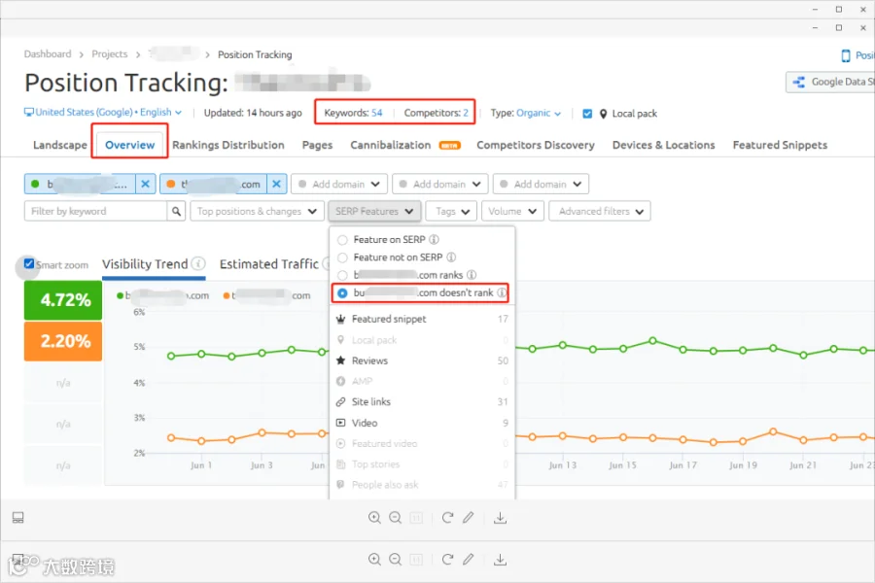Toggle the Local pack checkbox
875x583 pixels.
[587, 114]
